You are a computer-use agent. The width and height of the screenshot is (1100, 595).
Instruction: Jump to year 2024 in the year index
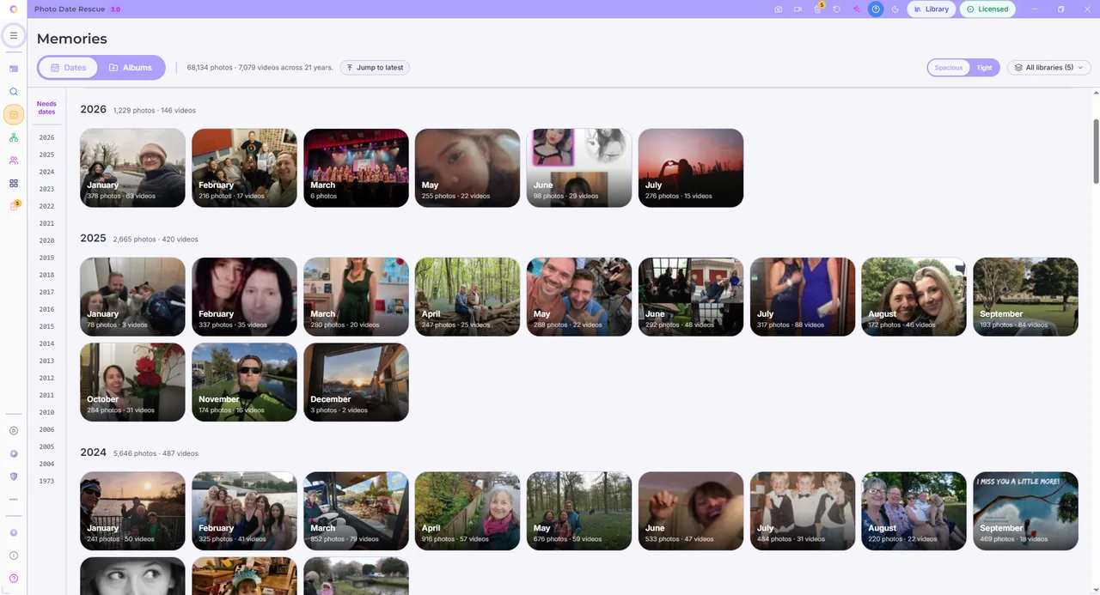point(46,172)
